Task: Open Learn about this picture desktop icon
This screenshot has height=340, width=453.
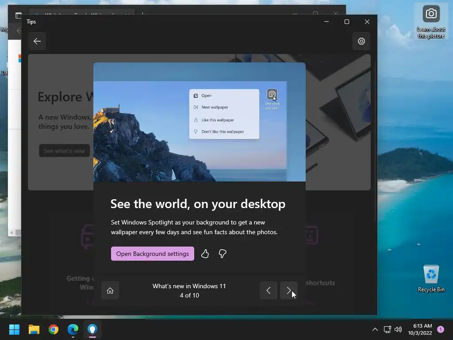Action: click(x=431, y=22)
